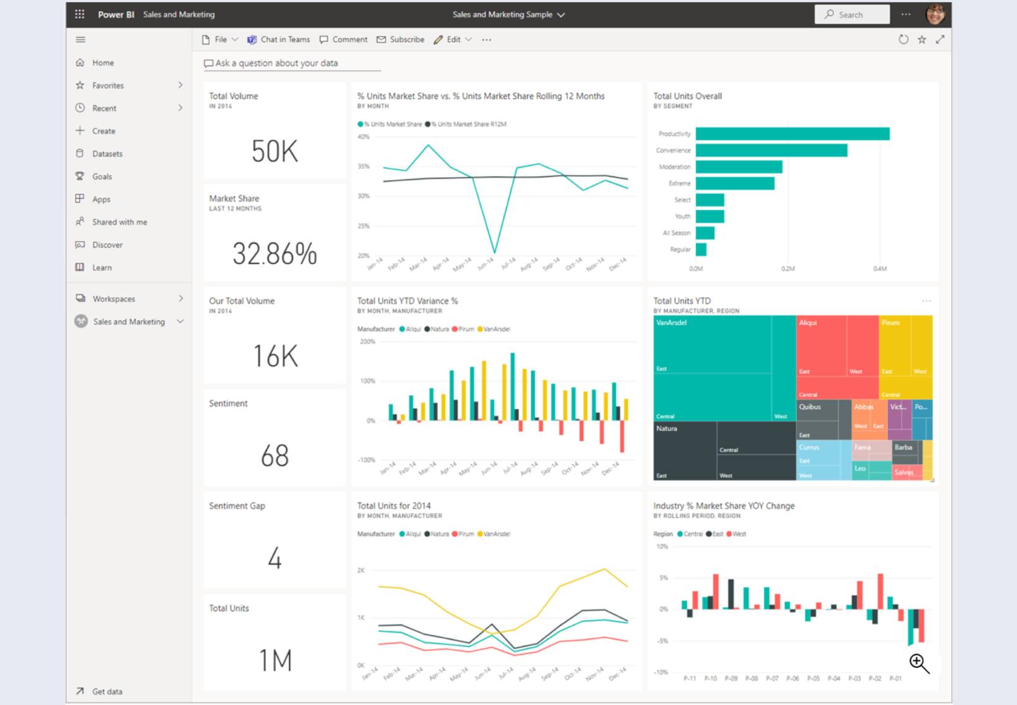Click % Units Market Share R12M legend entry
The height and width of the screenshot is (705, 1017).
[x=466, y=125]
